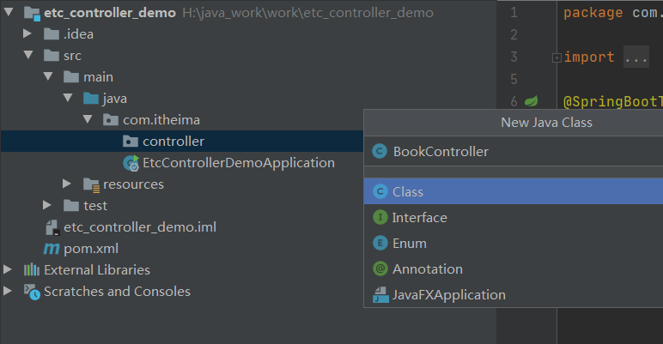The image size is (663, 344).
Task: Click the src folder icon
Action: click(52, 56)
